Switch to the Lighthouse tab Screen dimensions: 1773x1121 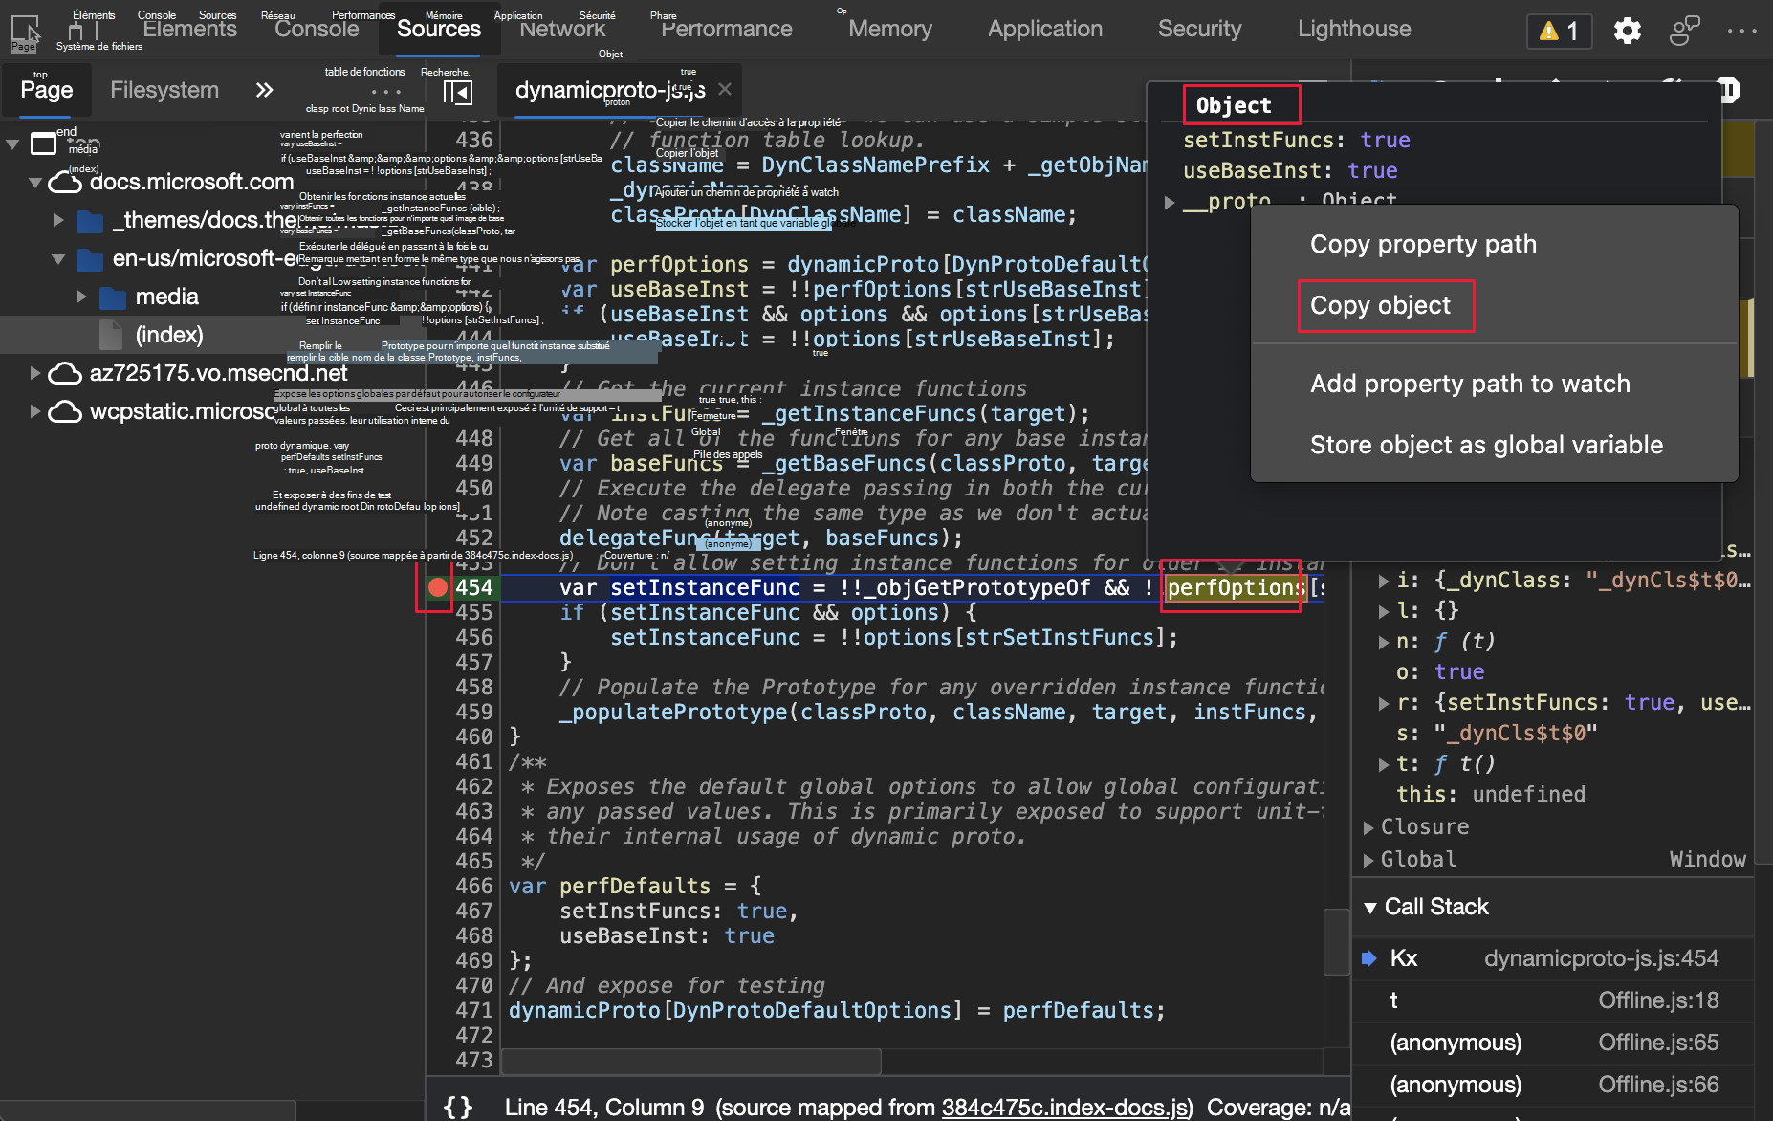(x=1353, y=29)
